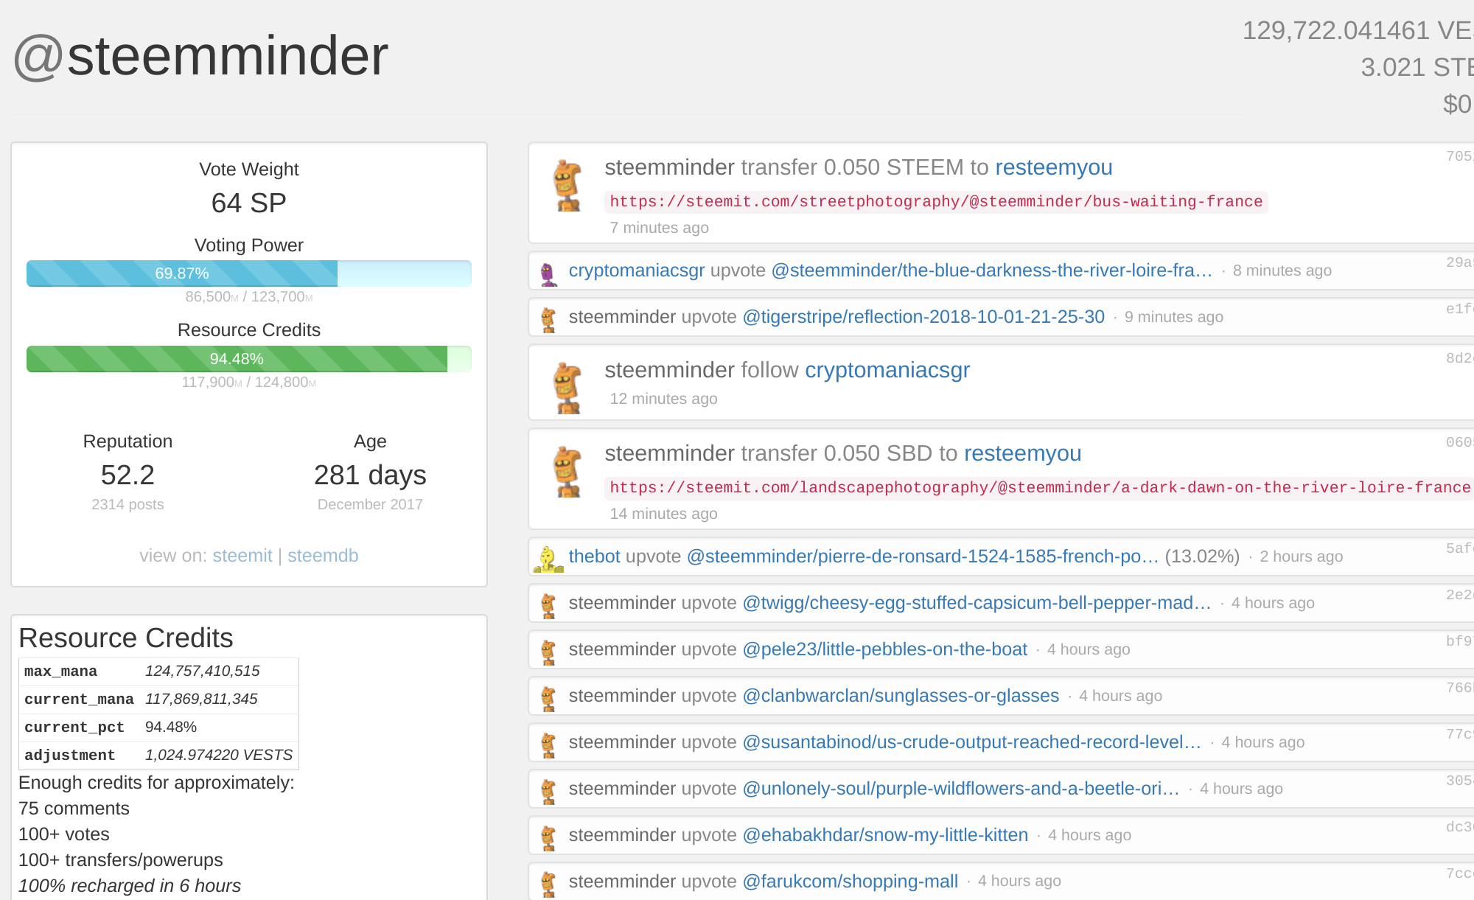Click the Voting Power 69.87% bar
Viewport: 1474px width, 900px height.
249,273
